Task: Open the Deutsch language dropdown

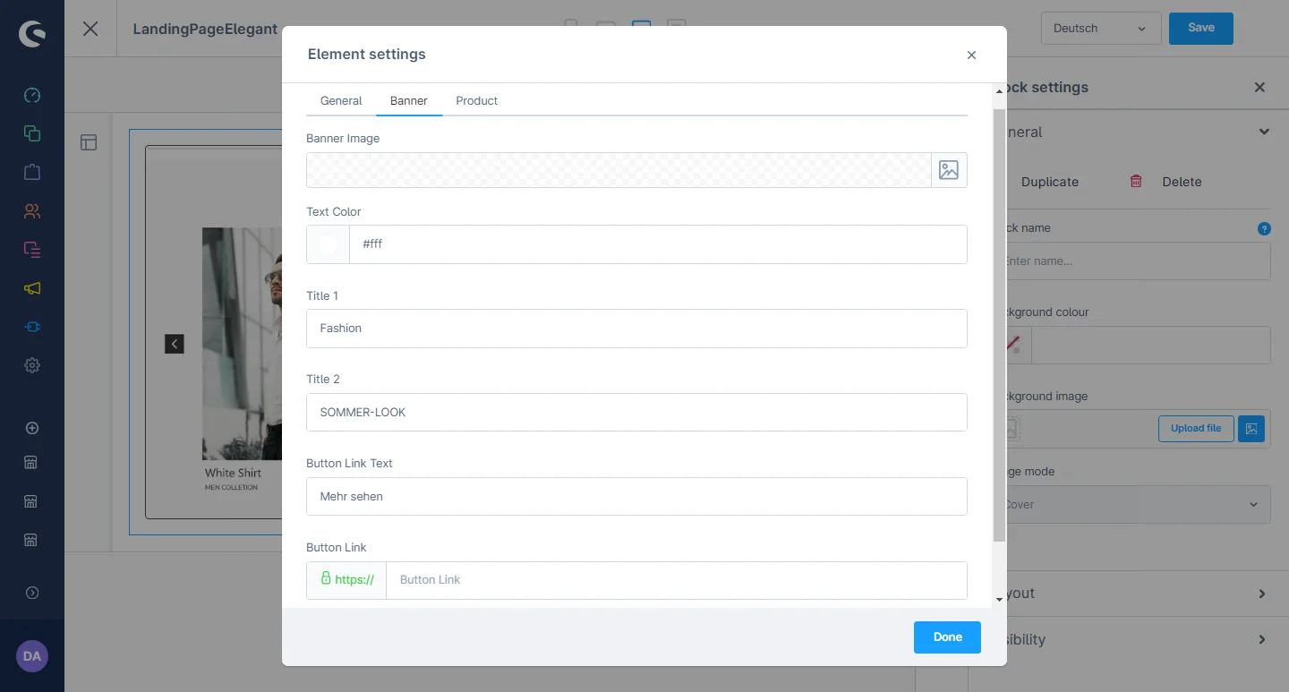Action: click(x=1100, y=29)
